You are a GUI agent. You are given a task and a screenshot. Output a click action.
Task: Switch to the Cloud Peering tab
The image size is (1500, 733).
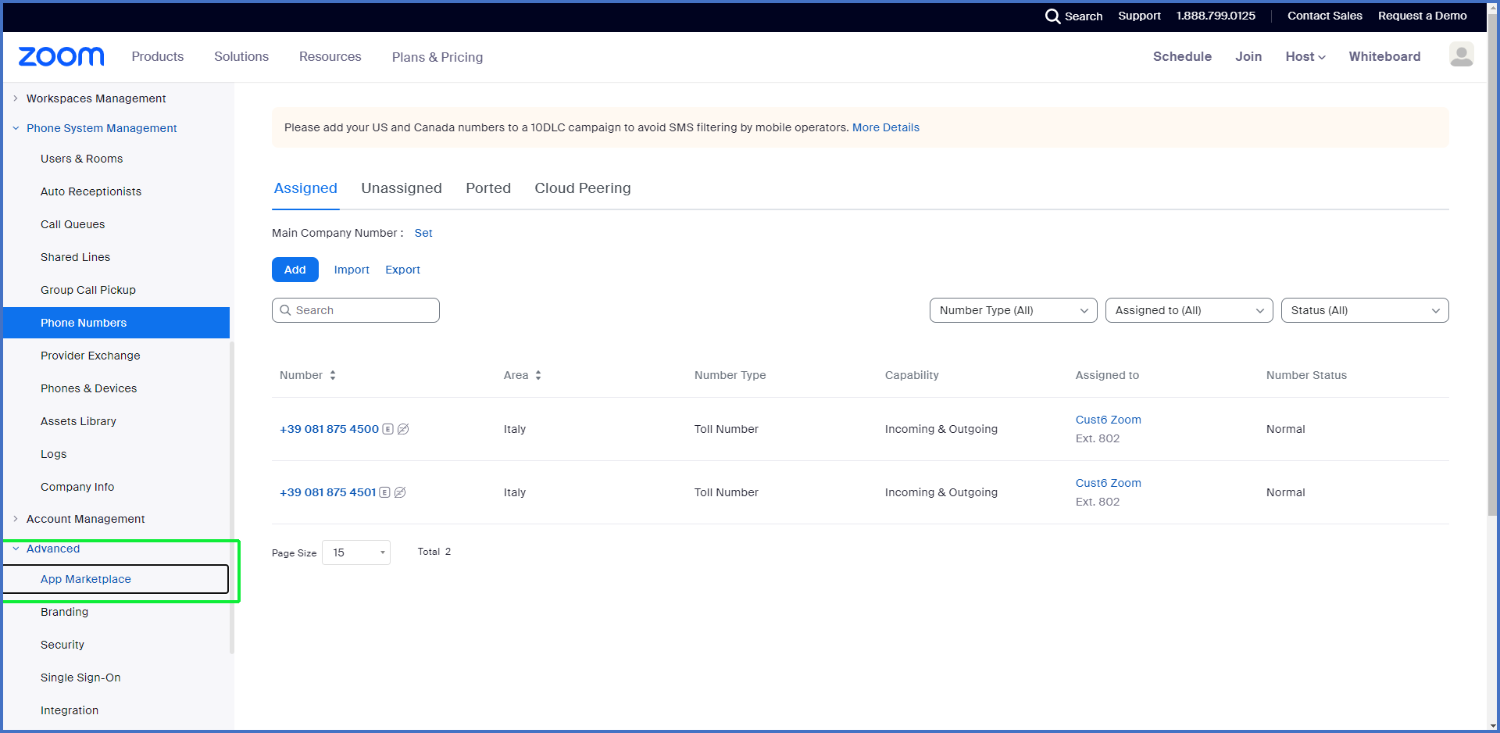583,188
